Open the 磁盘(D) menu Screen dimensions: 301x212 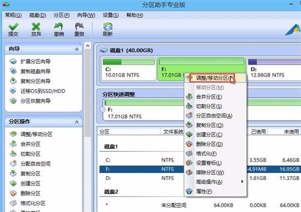pyautogui.click(x=38, y=15)
